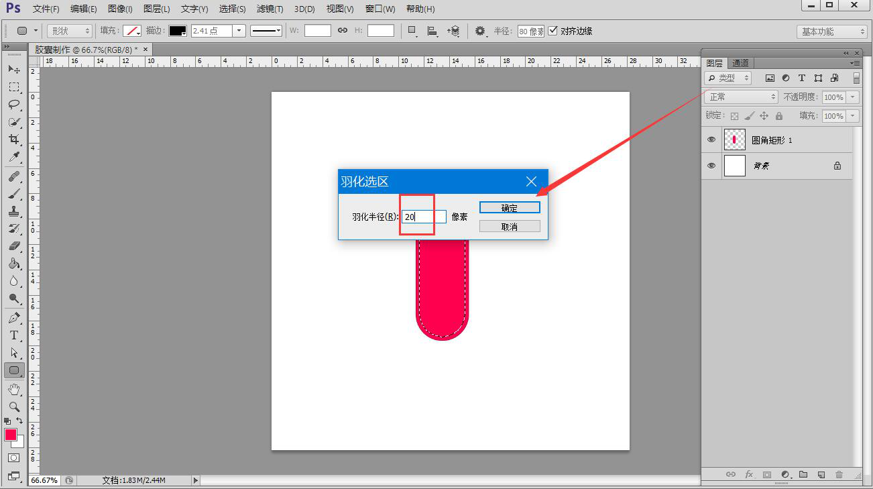Hide the 背景 layer visibility

click(x=711, y=166)
